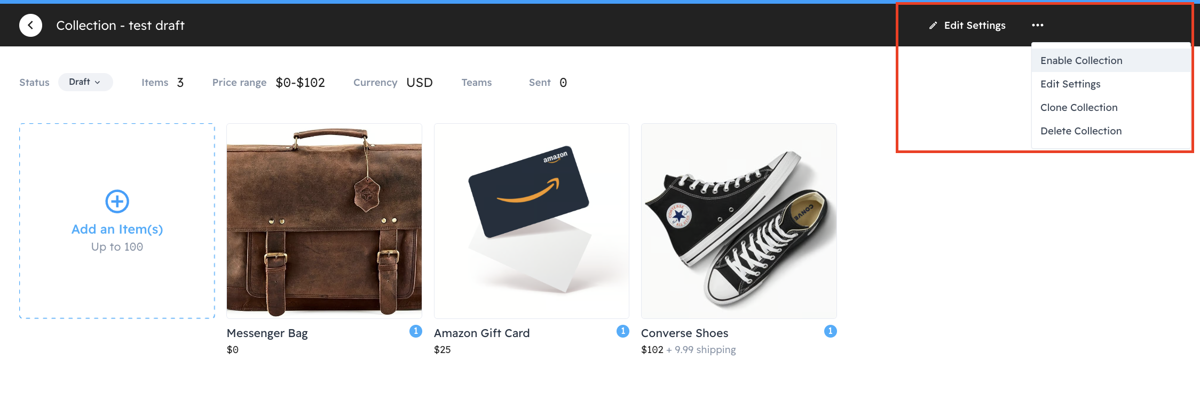Open the Amazon Gift Card product image

point(532,221)
